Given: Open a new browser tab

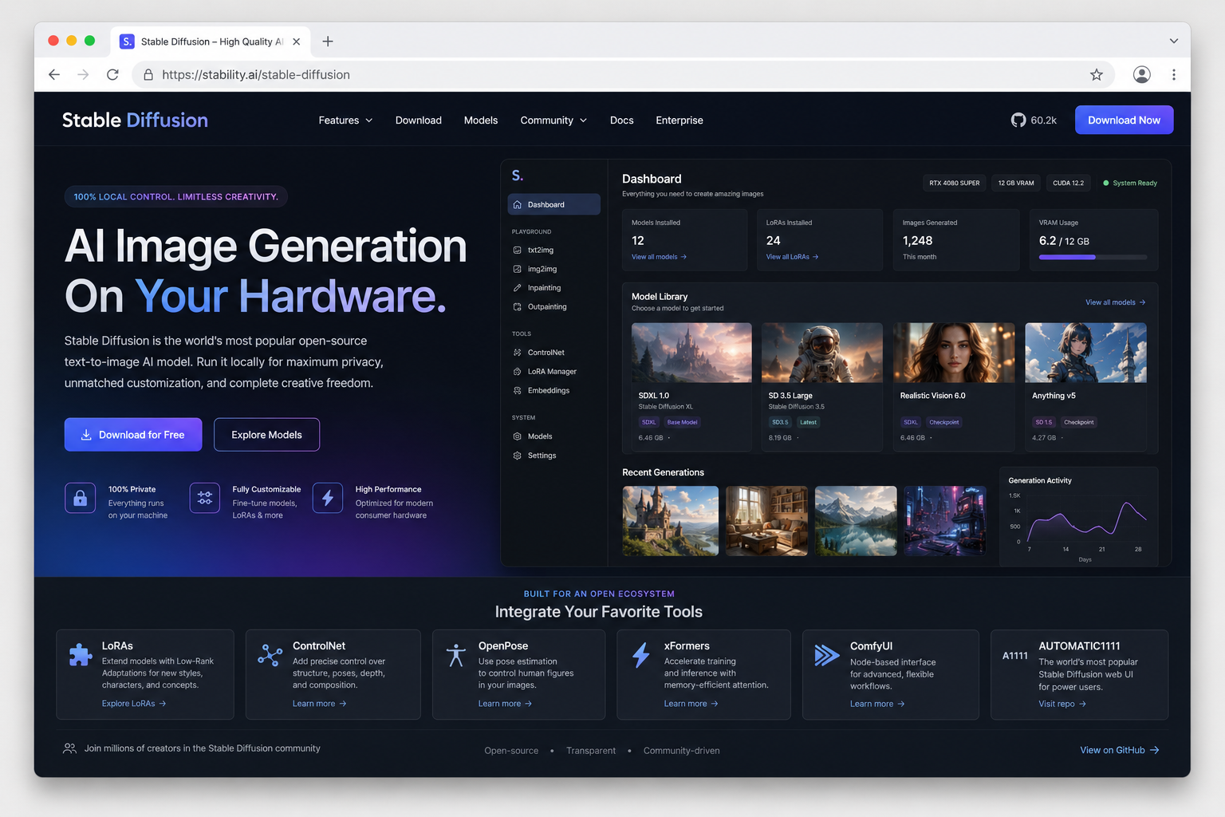Looking at the screenshot, I should pyautogui.click(x=328, y=41).
